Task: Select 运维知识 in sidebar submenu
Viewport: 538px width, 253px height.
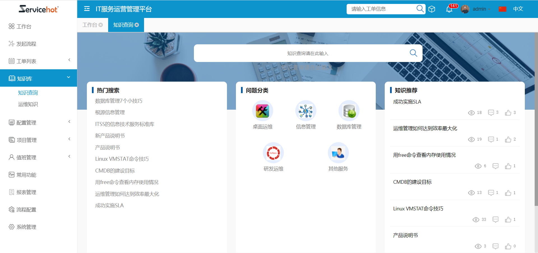Action: click(x=28, y=104)
